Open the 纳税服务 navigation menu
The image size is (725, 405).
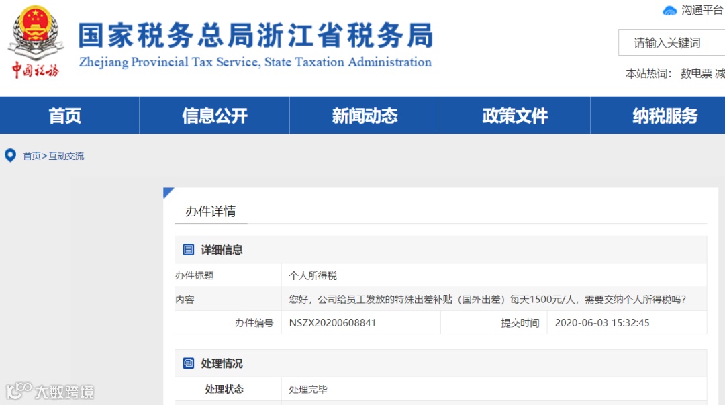663,115
